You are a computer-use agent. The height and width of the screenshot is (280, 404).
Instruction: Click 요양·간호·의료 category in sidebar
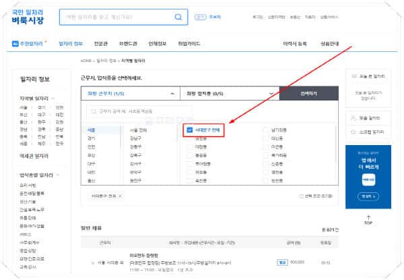click(32, 258)
